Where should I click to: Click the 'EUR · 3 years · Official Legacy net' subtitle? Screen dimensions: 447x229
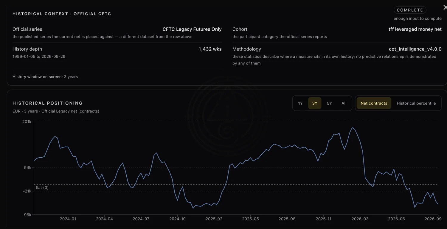[56, 111]
